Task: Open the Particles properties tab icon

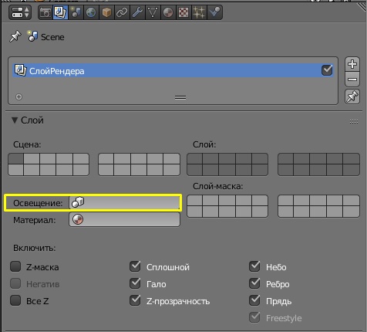Action: (199, 12)
